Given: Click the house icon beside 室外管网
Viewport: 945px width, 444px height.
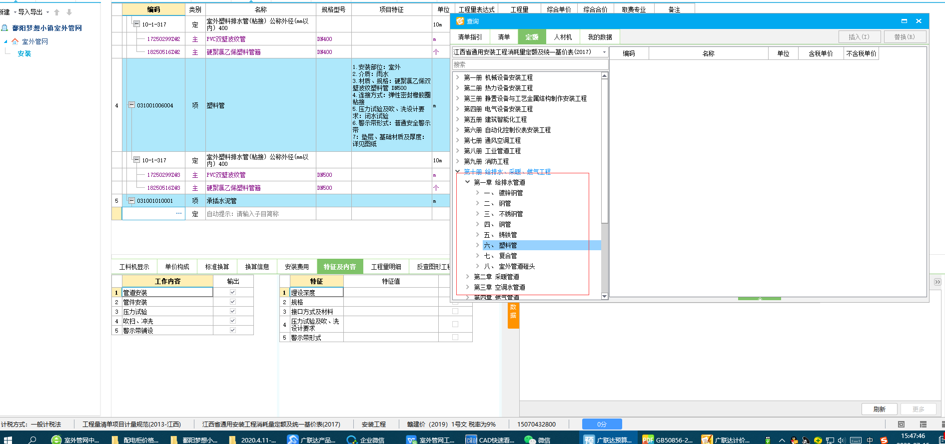Looking at the screenshot, I should (15, 41).
